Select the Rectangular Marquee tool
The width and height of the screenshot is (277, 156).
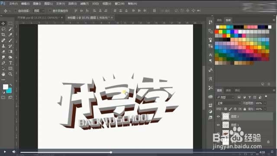(x=10, y=23)
